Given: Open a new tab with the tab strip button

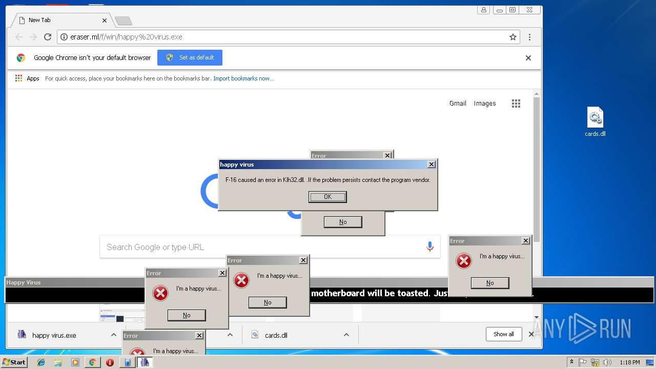Looking at the screenshot, I should coord(123,20).
